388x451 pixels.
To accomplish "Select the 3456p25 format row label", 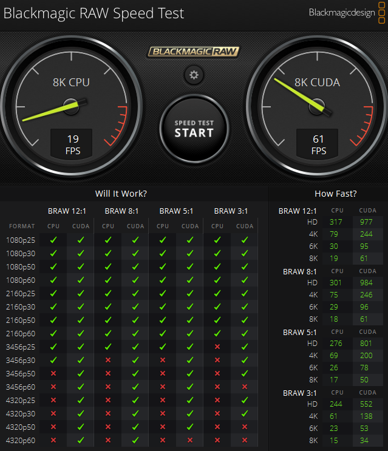I will point(21,347).
